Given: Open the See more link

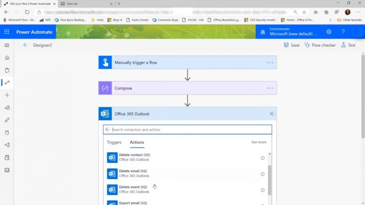Looking at the screenshot, I should [259, 142].
